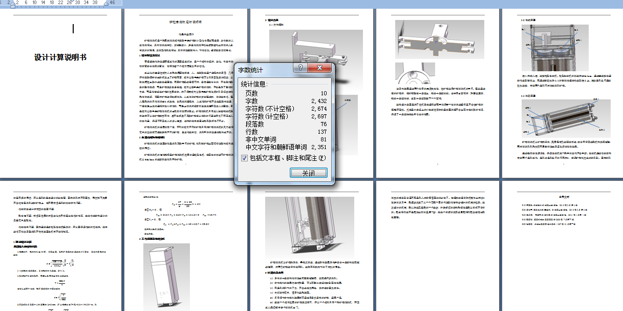The image size is (623, 311).
Task: Click the cross-section render on page four
Action: [440, 39]
